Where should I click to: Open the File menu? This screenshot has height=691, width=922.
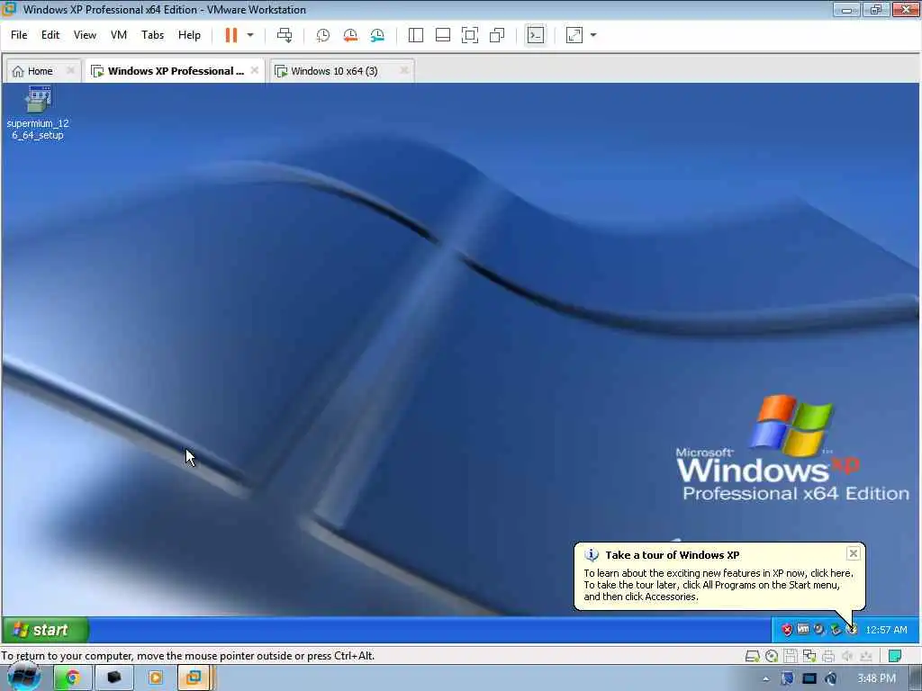(x=19, y=35)
